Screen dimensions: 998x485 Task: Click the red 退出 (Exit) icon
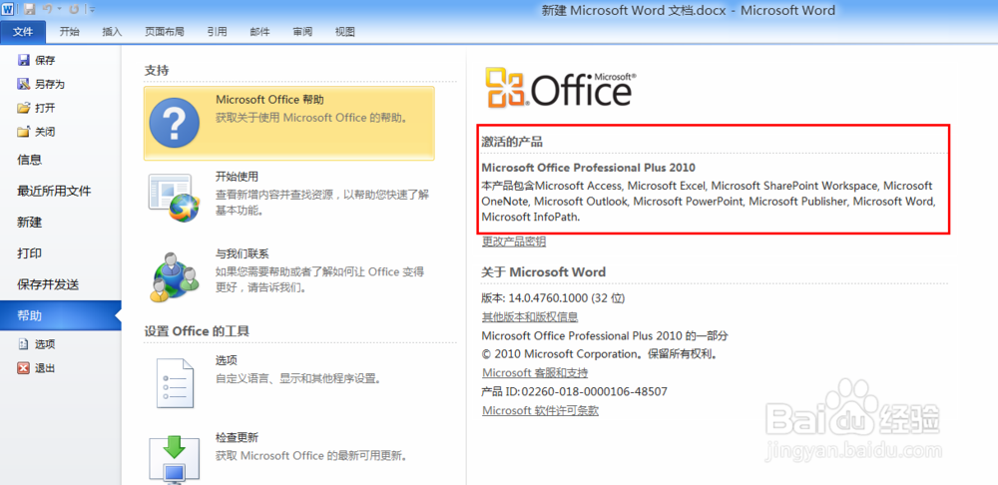24,368
